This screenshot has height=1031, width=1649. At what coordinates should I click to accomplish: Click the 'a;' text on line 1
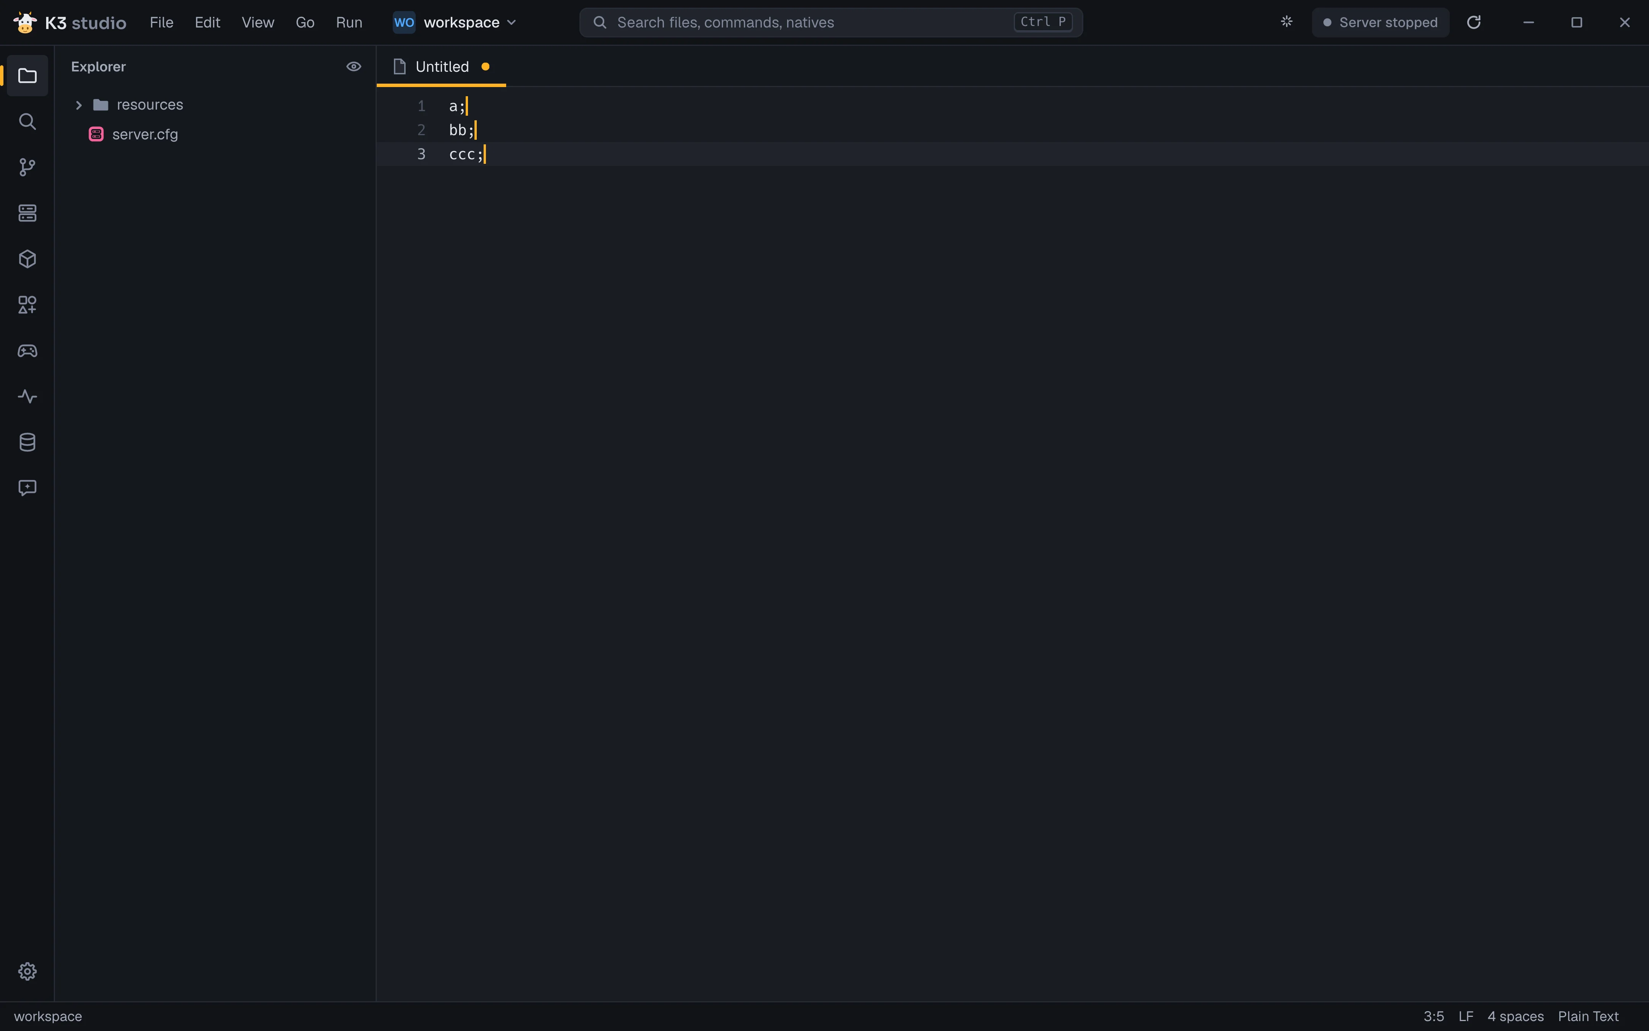click(x=457, y=107)
